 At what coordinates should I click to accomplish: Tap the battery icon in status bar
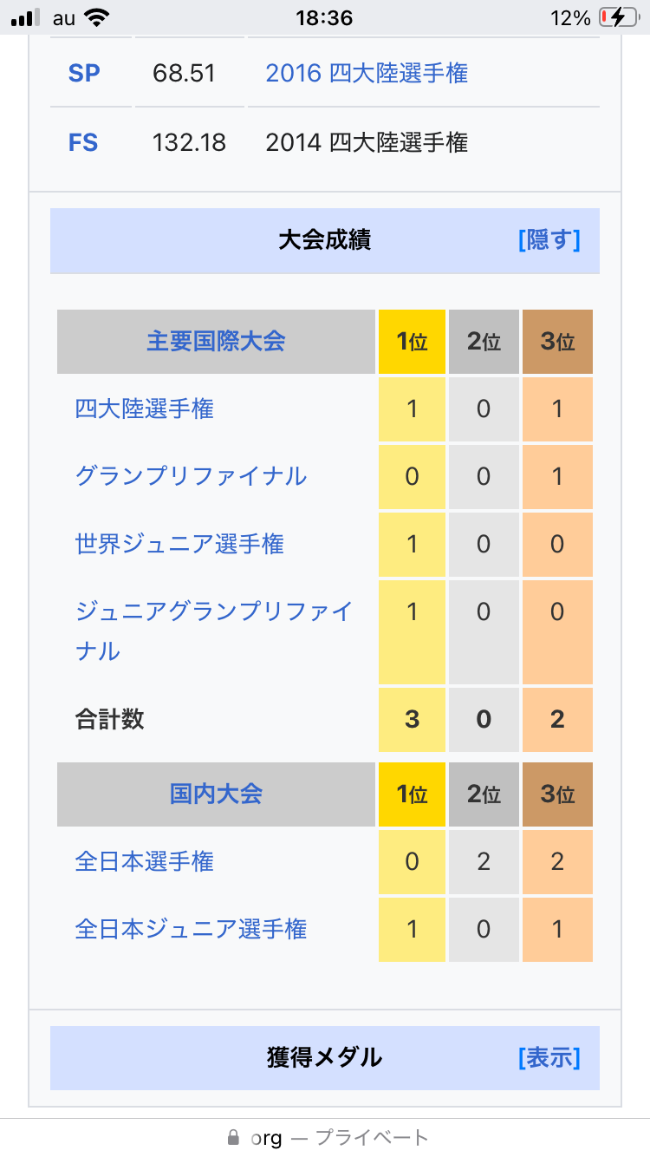click(622, 17)
